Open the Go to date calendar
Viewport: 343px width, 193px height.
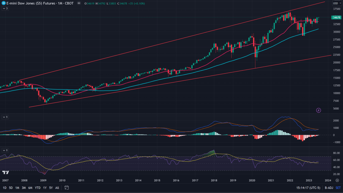66,188
